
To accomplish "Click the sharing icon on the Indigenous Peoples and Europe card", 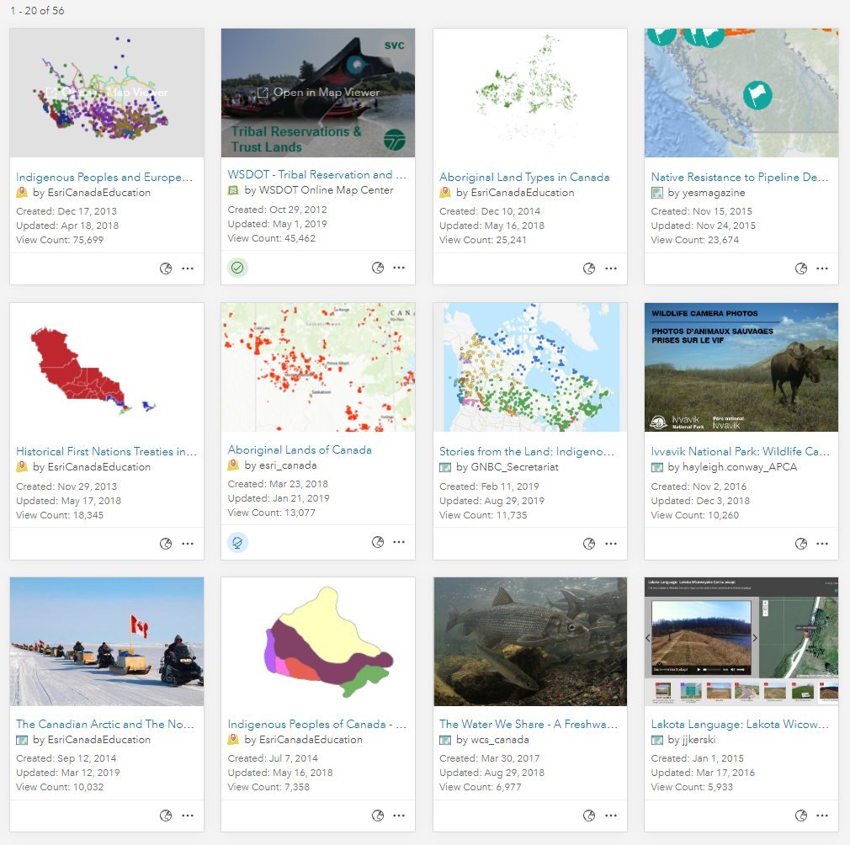I will pos(166,268).
